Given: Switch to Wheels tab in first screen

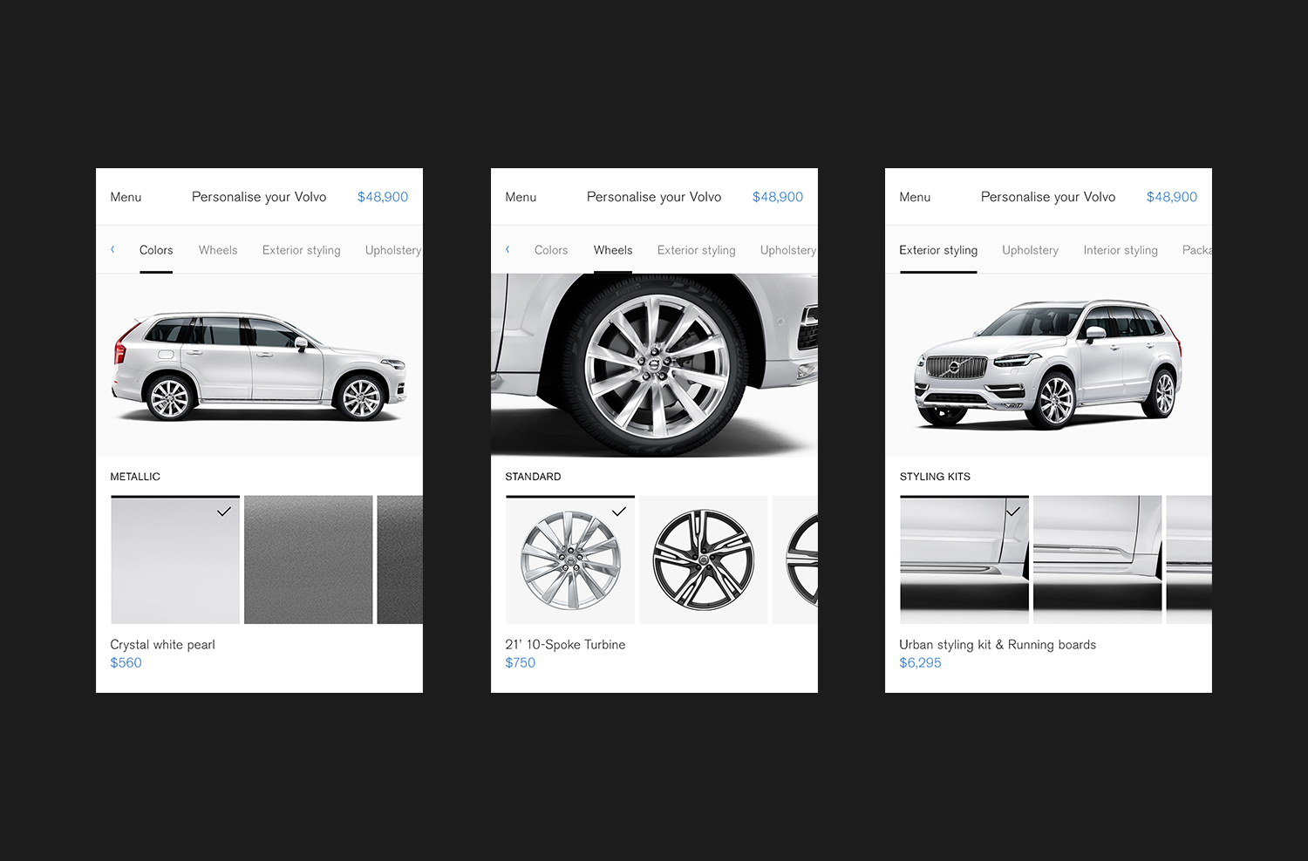Looking at the screenshot, I should pos(218,250).
